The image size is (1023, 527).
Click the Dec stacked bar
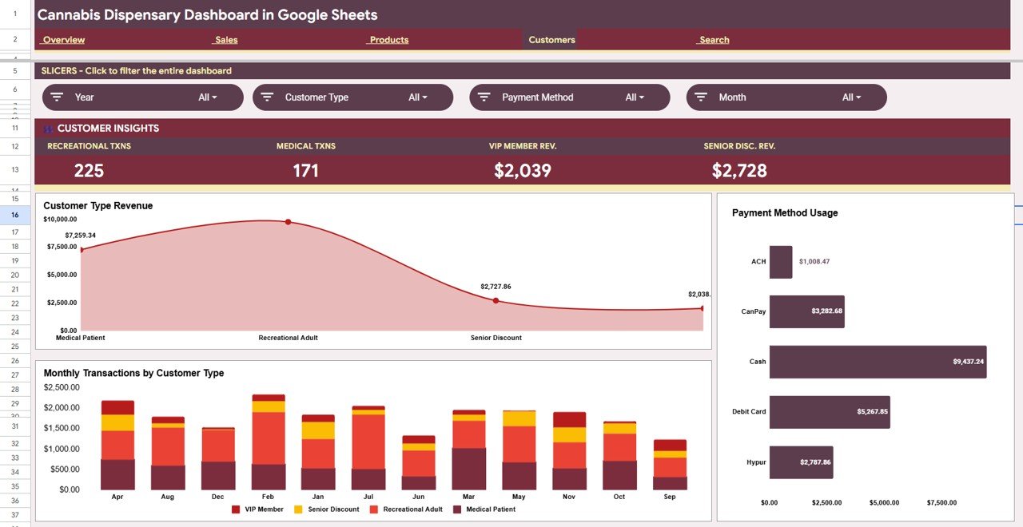[218, 458]
